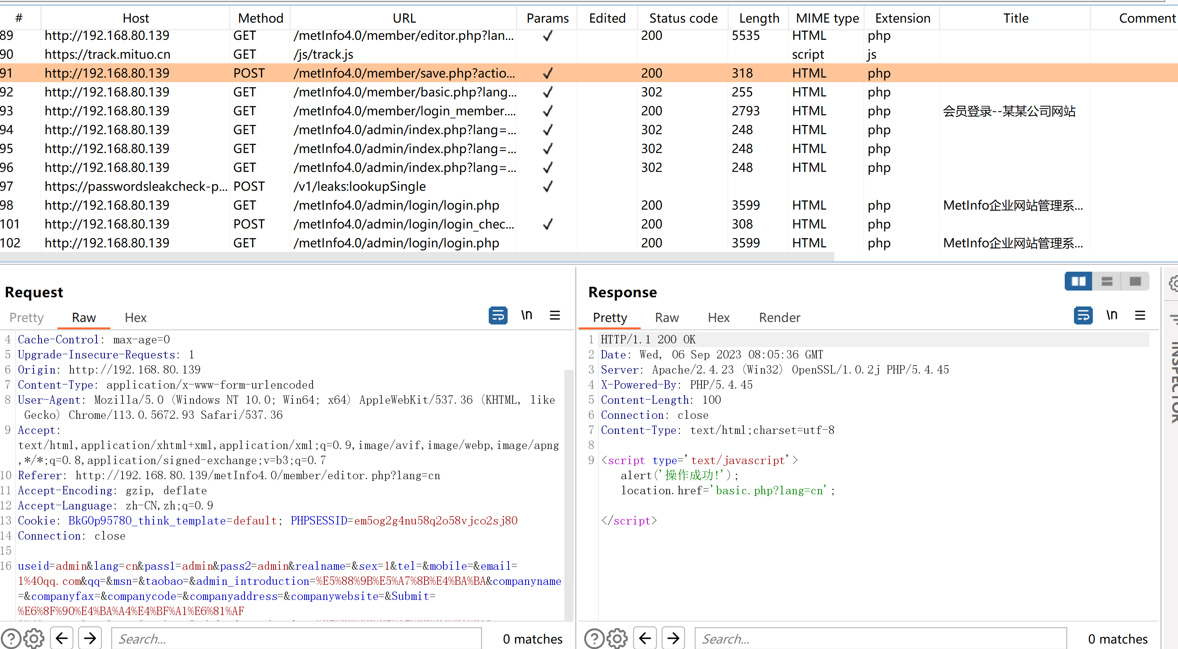Sort history by Host column header
The image size is (1178, 649).
click(136, 18)
